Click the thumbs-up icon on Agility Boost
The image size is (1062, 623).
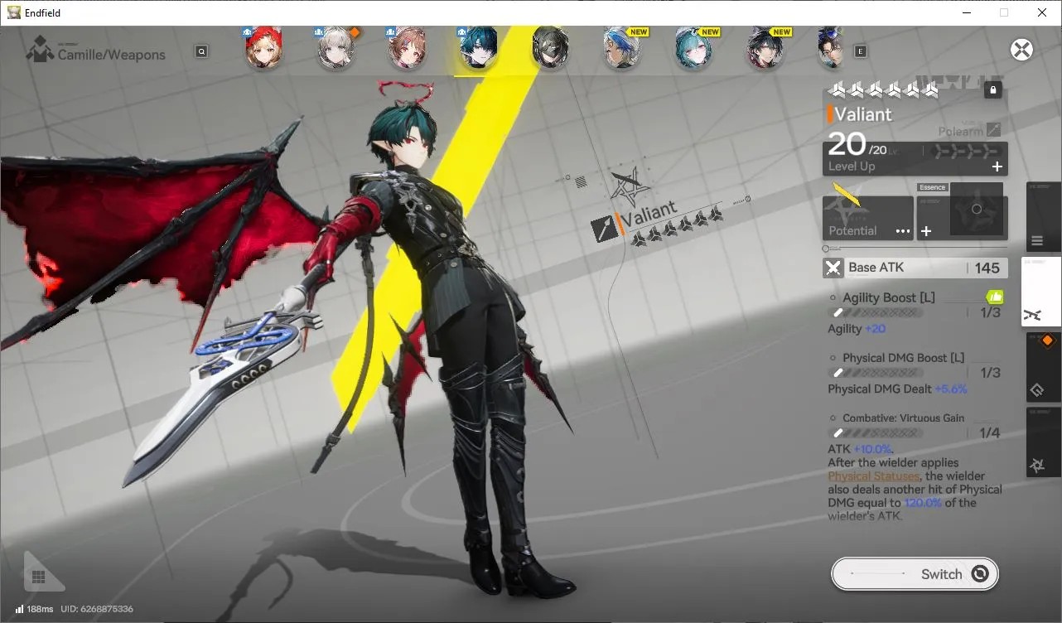[x=994, y=297]
